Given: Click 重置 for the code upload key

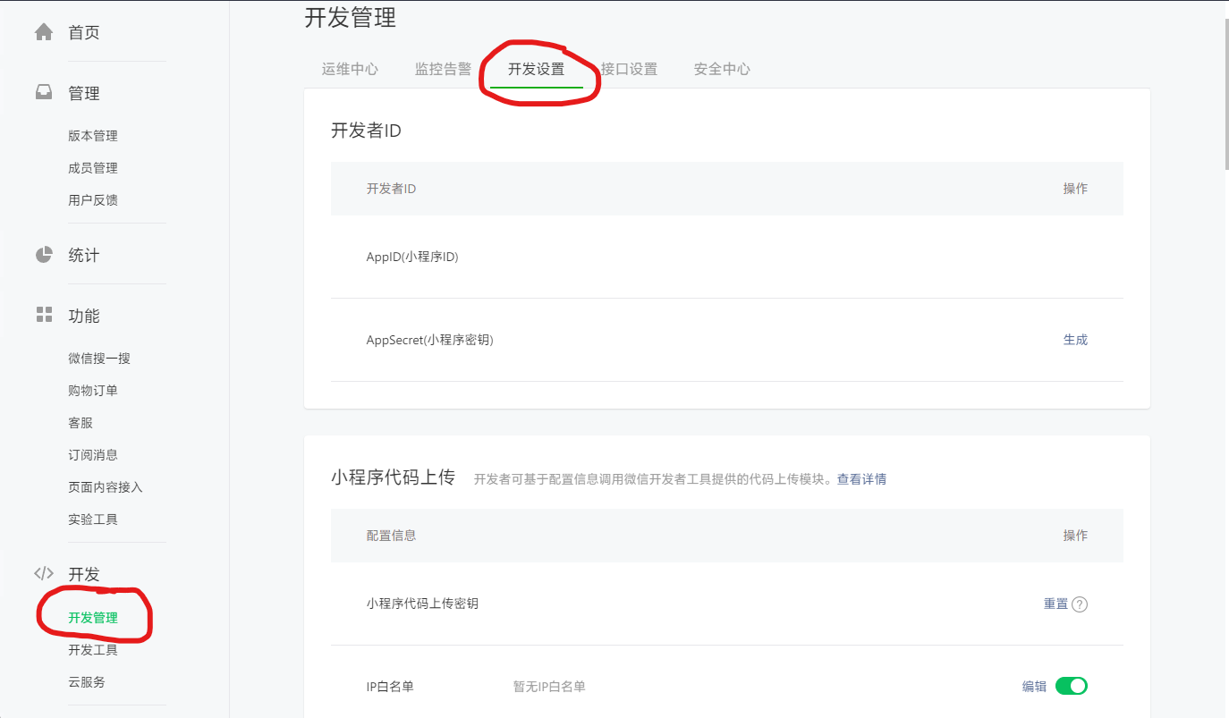Looking at the screenshot, I should pos(1055,604).
